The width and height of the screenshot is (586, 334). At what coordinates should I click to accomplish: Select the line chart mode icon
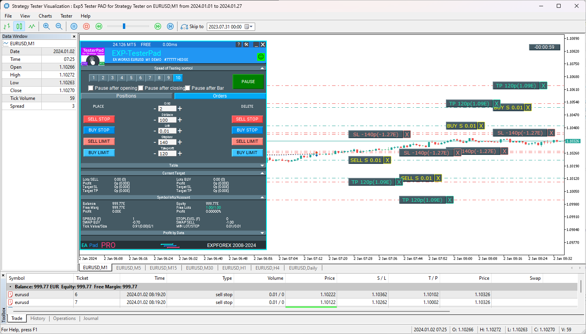tap(32, 26)
